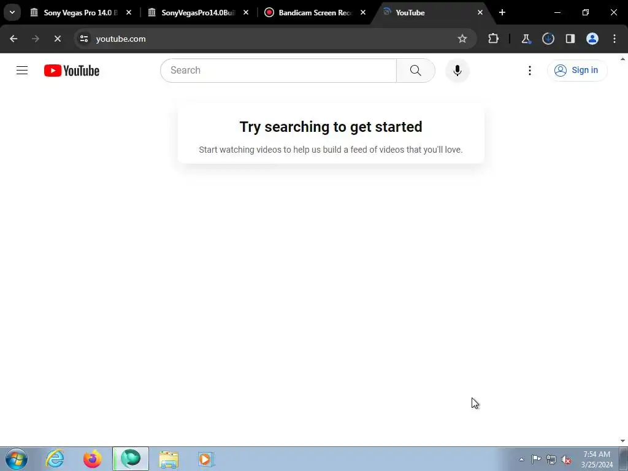Open the Action Center flag icon
Image resolution: width=628 pixels, height=471 pixels.
coord(536,459)
